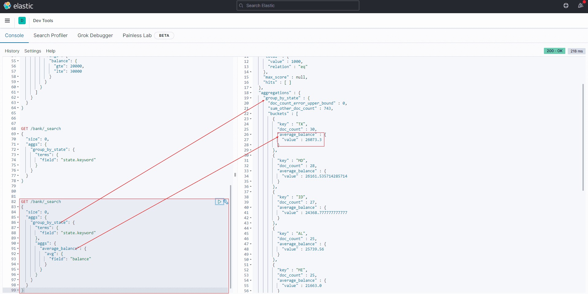This screenshot has height=294, width=588.
Task: Click inside the Search Elastic field
Action: coord(298,6)
